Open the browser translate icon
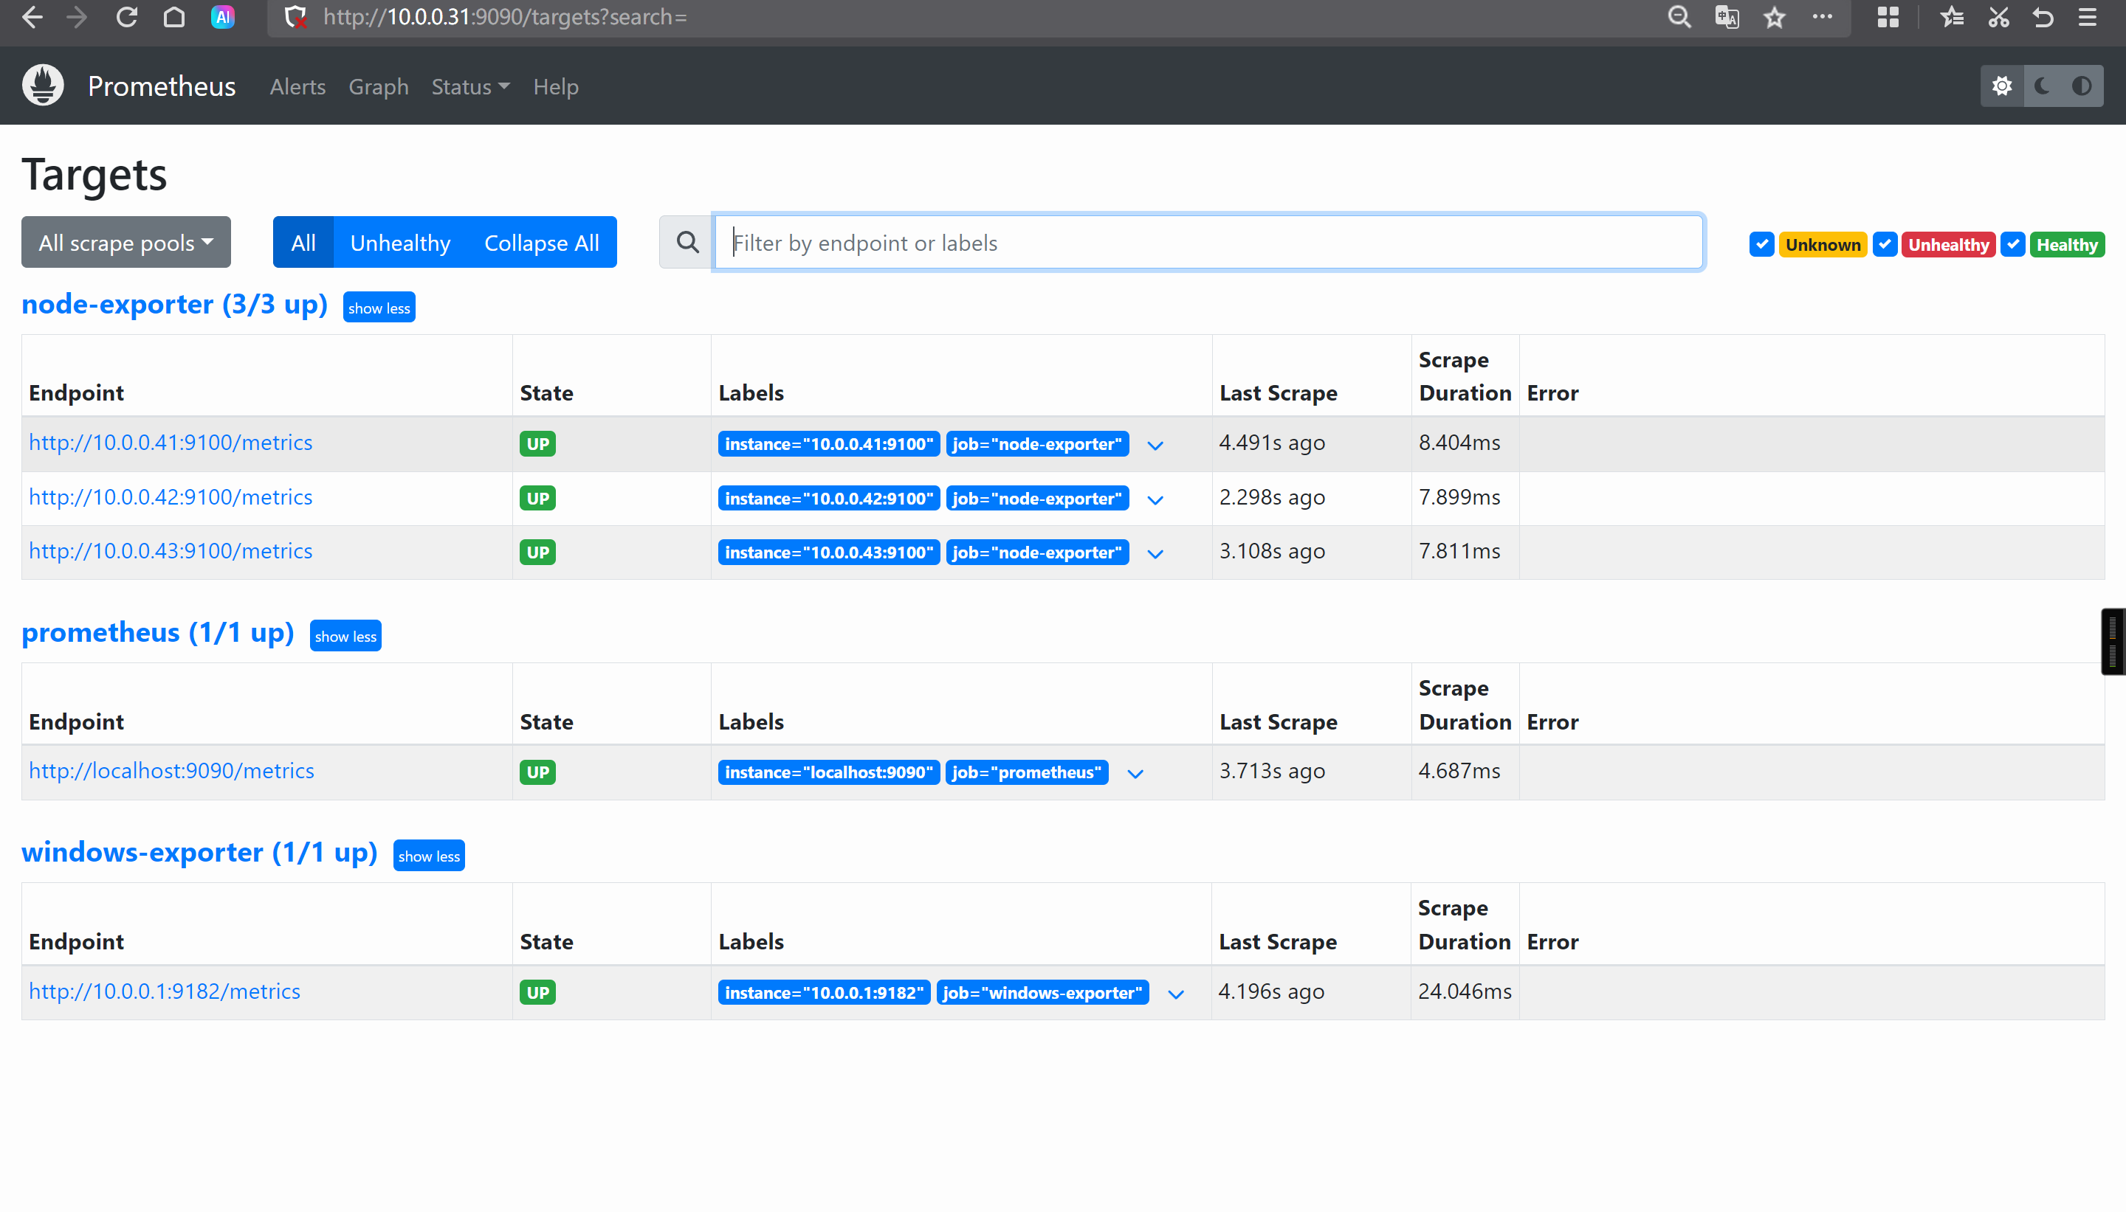The height and width of the screenshot is (1212, 2126). tap(1727, 18)
